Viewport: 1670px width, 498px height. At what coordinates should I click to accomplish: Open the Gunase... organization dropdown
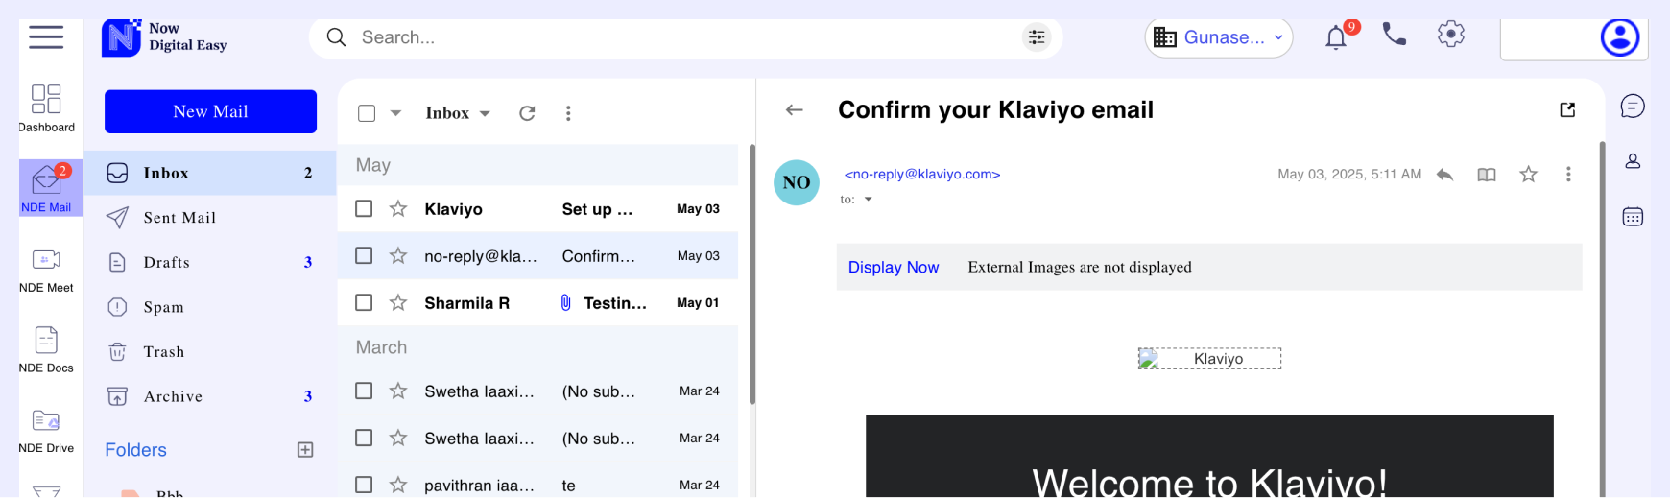pyautogui.click(x=1219, y=37)
